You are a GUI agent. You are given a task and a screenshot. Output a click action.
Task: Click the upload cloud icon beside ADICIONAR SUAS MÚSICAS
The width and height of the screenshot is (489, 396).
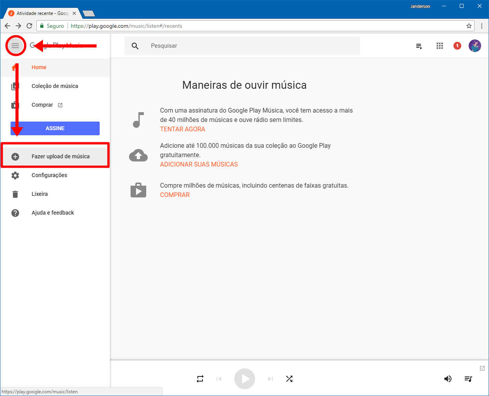(x=138, y=156)
